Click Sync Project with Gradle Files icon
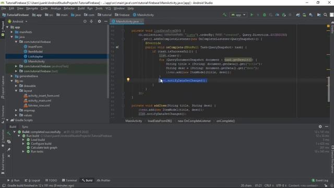The height and width of the screenshot is (188, 334). [x=298, y=15]
